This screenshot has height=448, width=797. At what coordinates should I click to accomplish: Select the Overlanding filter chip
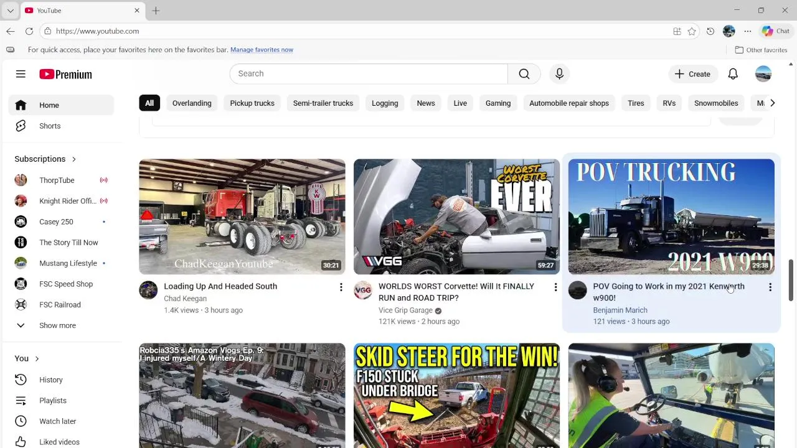192,103
